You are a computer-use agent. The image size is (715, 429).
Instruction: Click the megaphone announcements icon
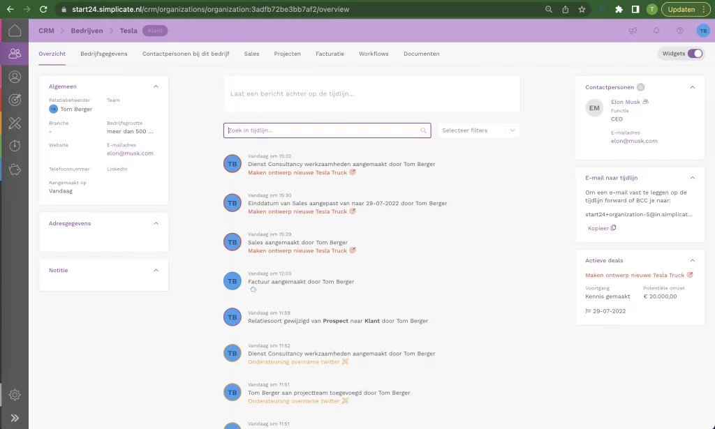(633, 30)
